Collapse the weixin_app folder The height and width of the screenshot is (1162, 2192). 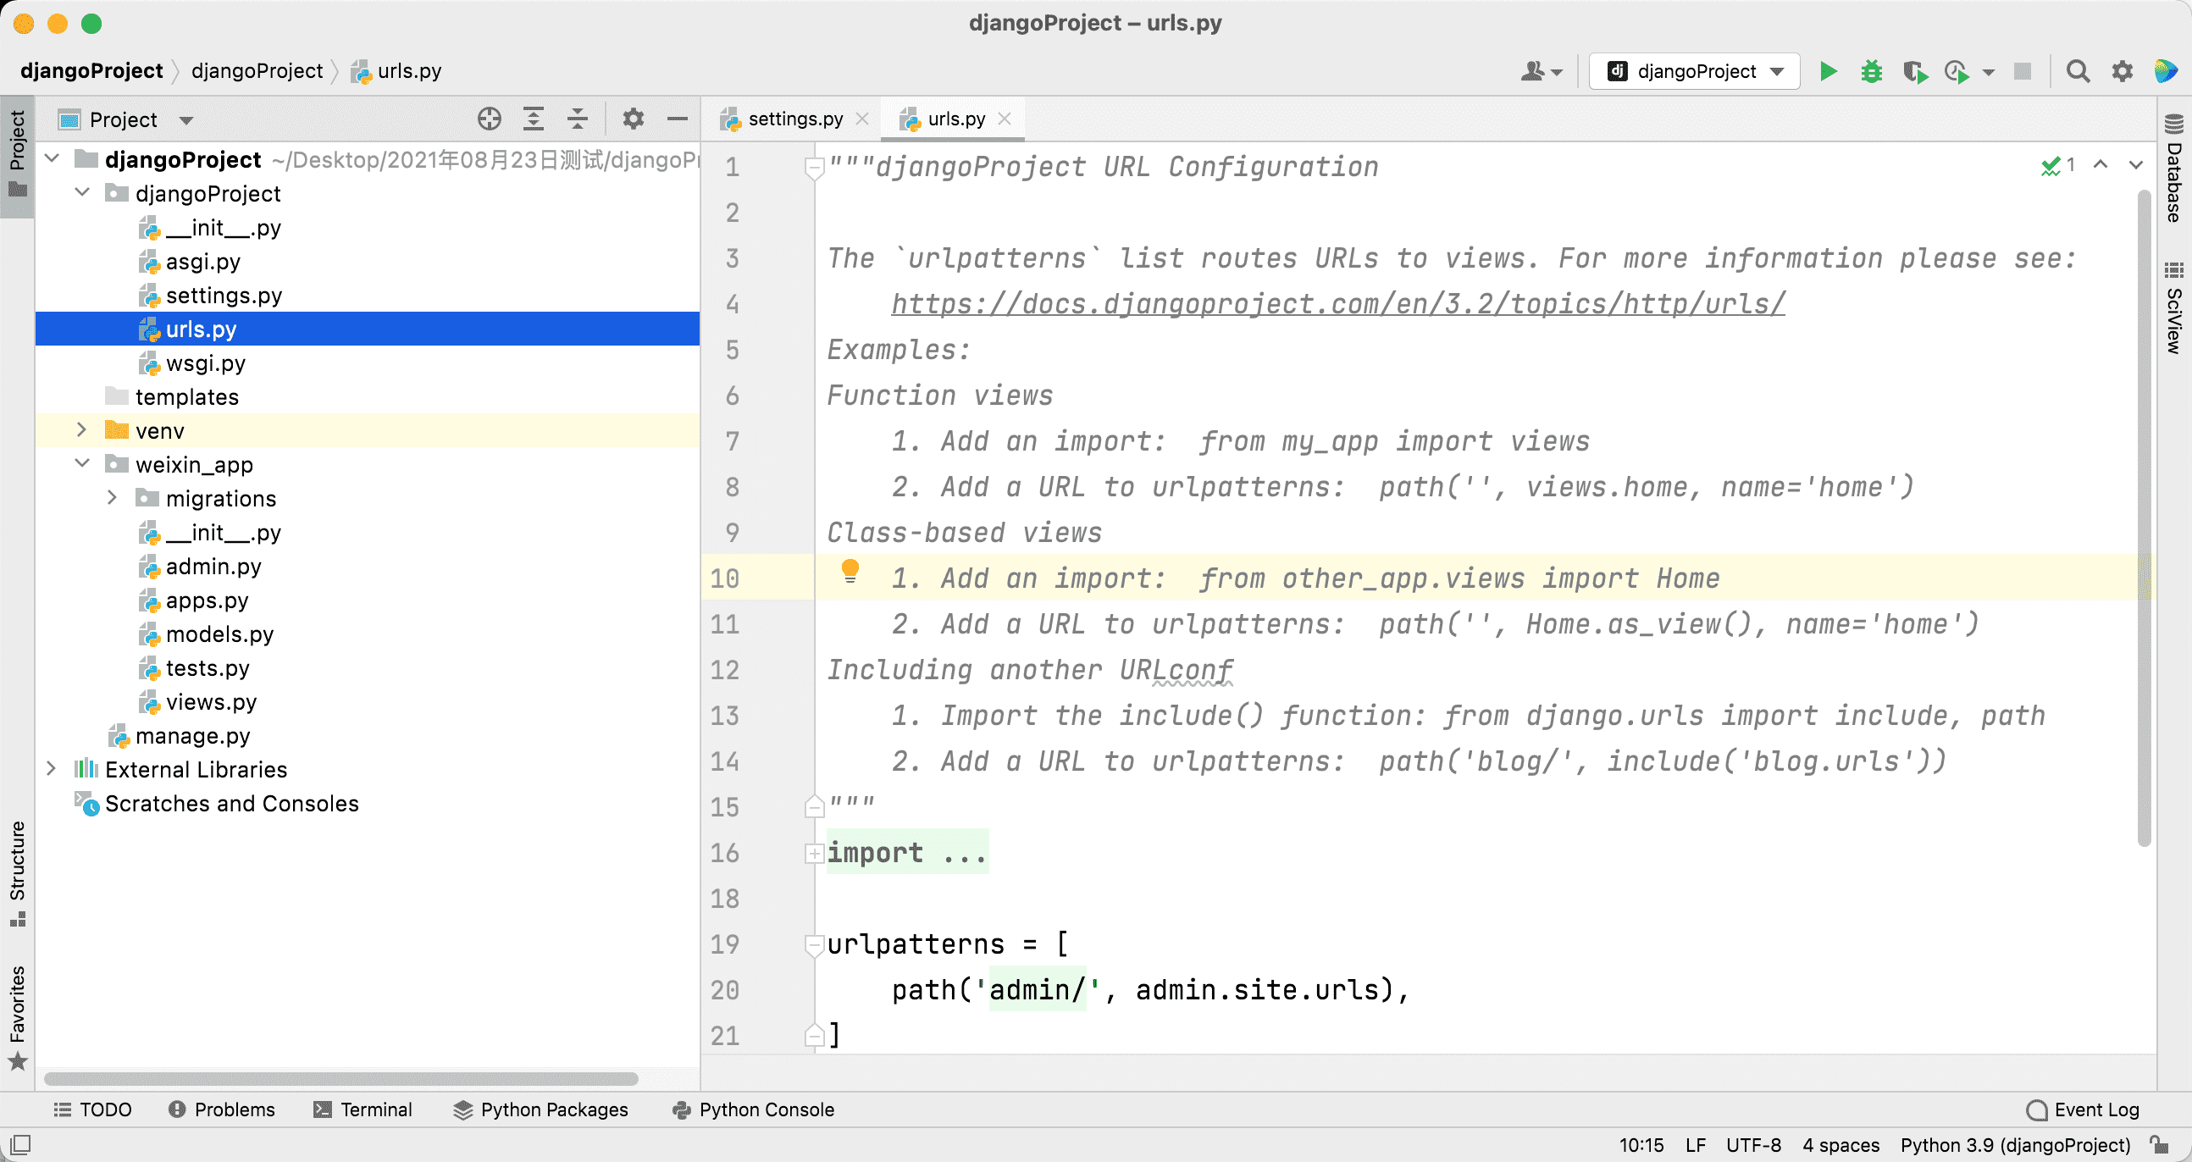point(82,463)
